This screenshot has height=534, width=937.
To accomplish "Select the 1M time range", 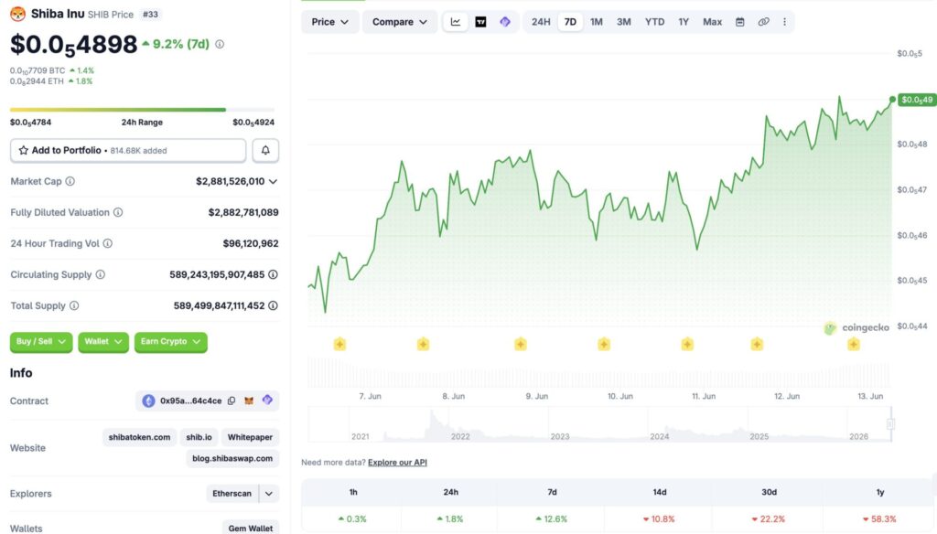I will coord(597,22).
